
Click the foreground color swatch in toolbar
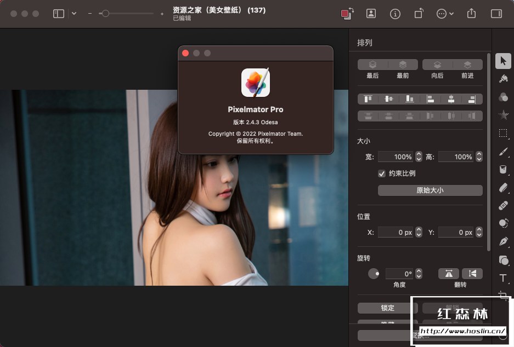click(x=345, y=14)
